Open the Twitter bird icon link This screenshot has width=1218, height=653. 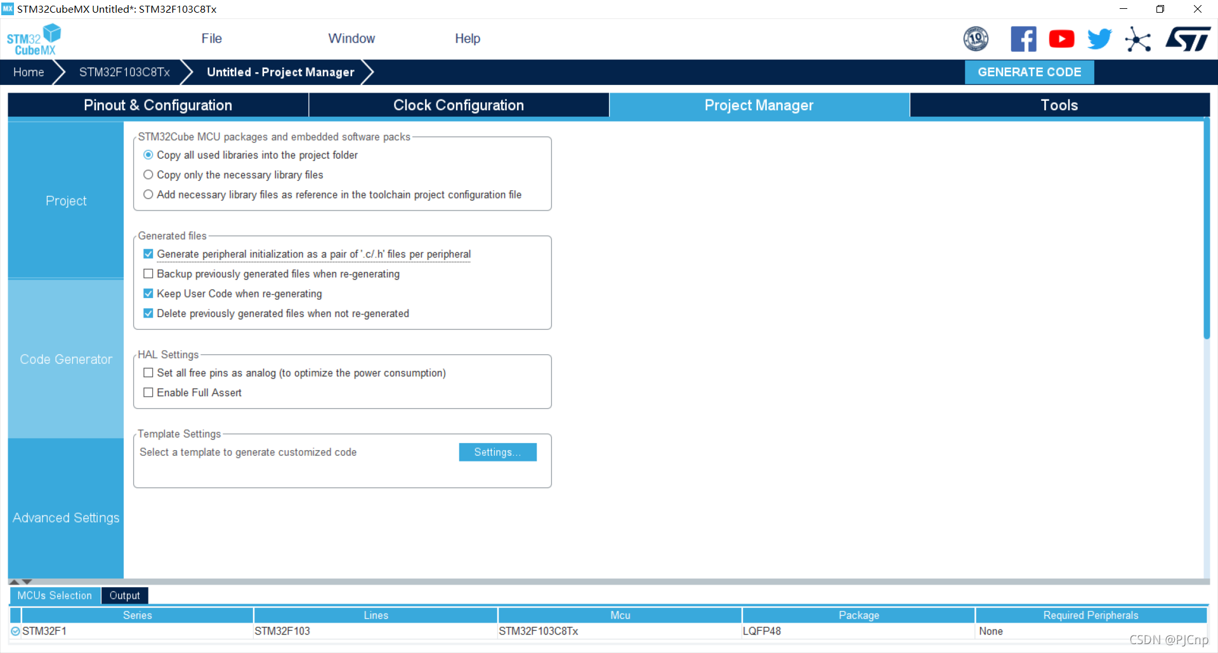tap(1099, 39)
